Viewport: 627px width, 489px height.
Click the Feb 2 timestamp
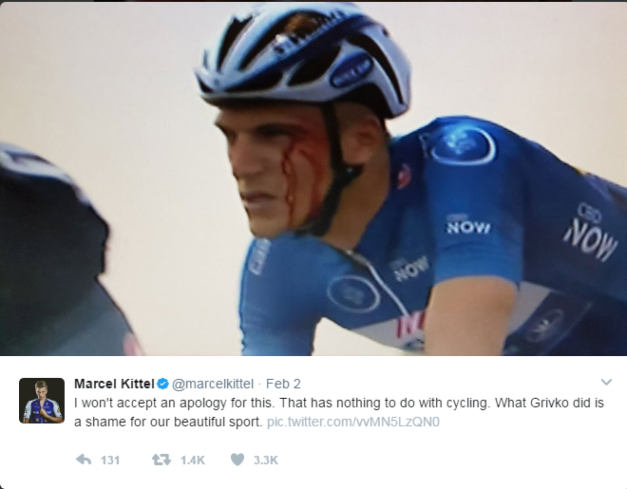[284, 384]
